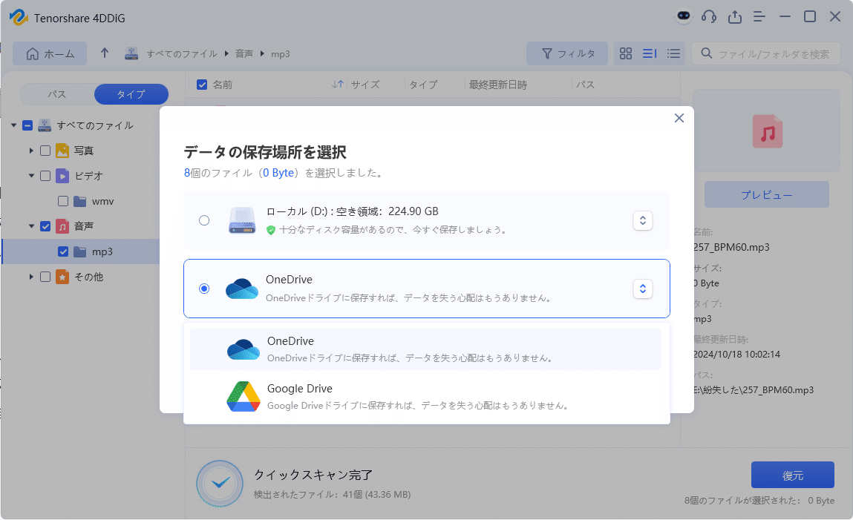Viewport: 853px width, 520px height.
Task: Uncheck the 音声 checkbox
Action: (45, 226)
